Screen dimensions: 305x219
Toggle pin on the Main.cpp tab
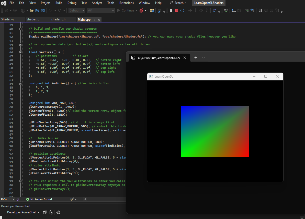coord(94,19)
